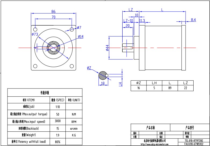
Task: Click the 18 keyway section dimension
Action: pyautogui.click(x=102, y=84)
